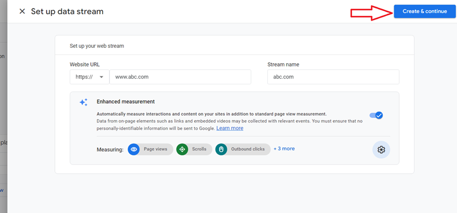Click the Enhanced measurement sparkle icon
Image resolution: width=457 pixels, height=213 pixels.
point(83,103)
